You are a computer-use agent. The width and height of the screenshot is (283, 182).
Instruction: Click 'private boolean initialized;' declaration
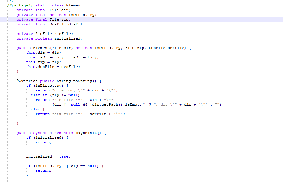50,38
